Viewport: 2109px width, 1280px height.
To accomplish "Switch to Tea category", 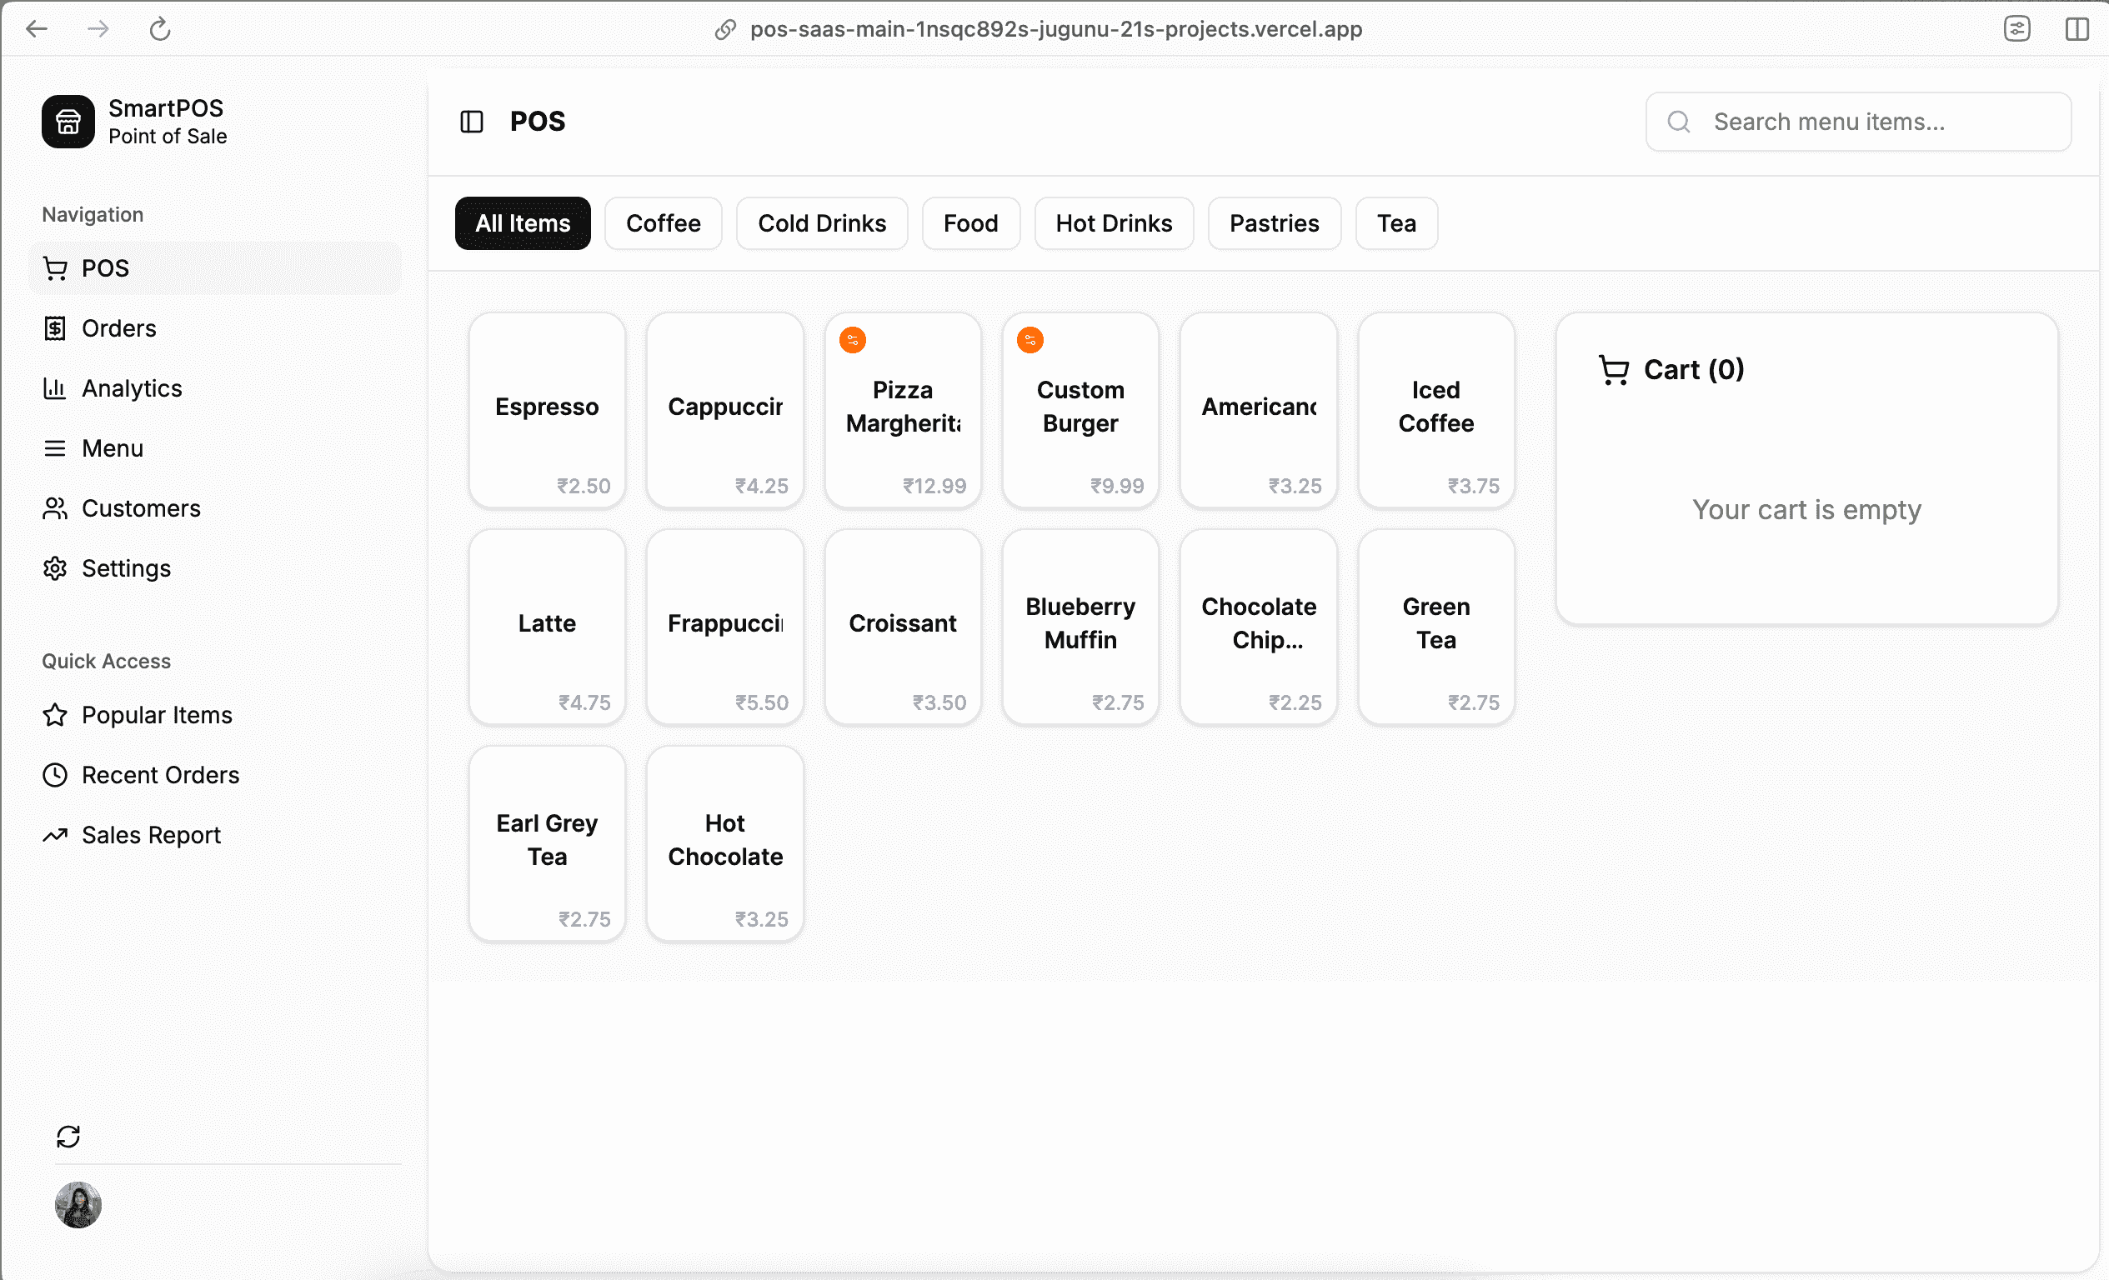I will tap(1395, 223).
